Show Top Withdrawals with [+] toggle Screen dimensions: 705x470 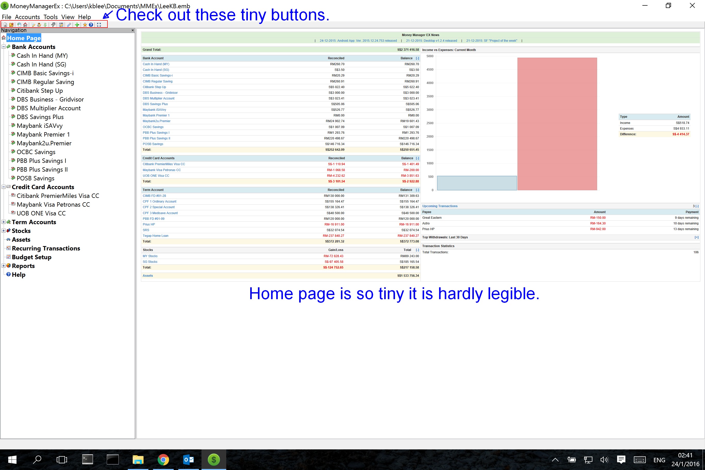pos(696,237)
